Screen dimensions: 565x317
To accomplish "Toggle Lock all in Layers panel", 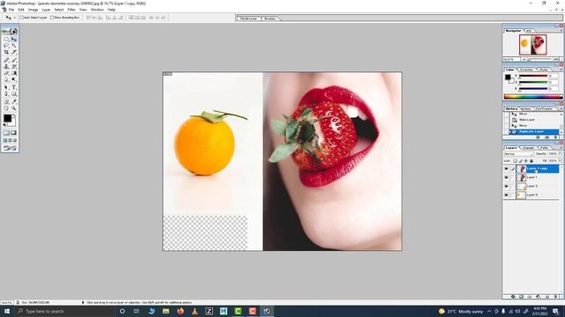I will [x=531, y=160].
